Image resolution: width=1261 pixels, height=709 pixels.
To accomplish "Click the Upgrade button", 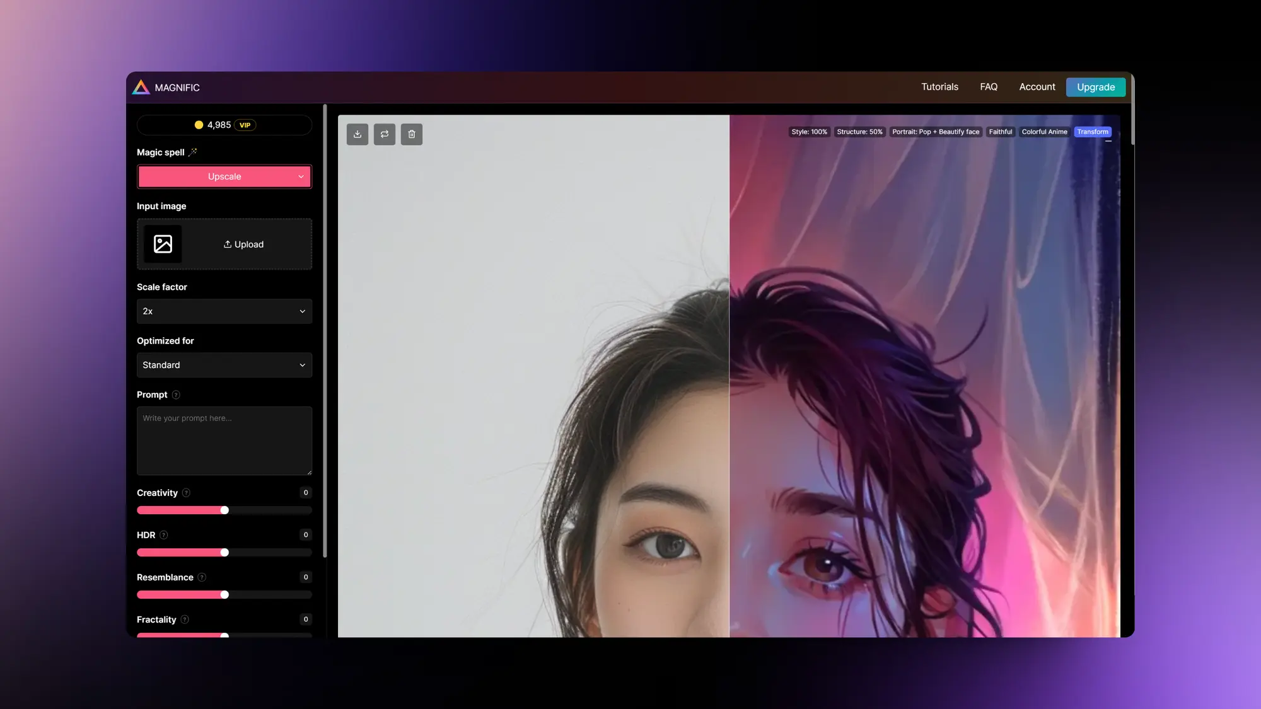I will click(x=1095, y=87).
